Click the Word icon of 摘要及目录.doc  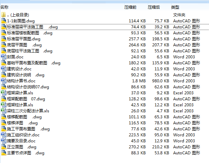(x=4, y=141)
